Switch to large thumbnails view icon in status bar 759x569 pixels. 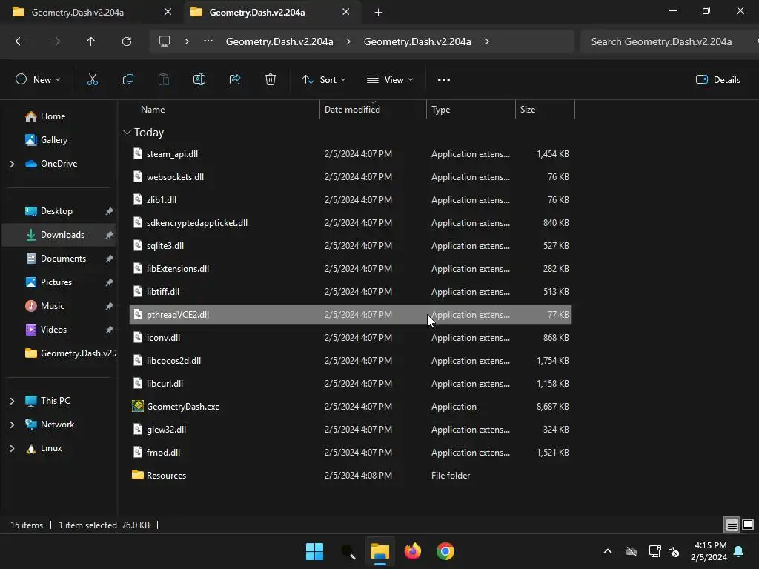click(748, 525)
